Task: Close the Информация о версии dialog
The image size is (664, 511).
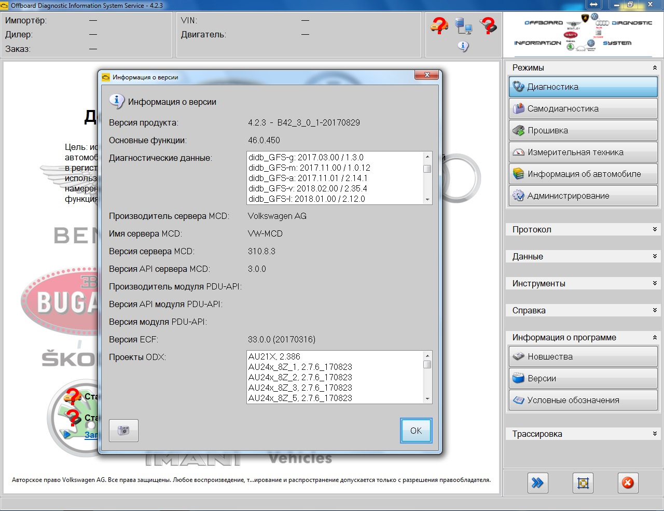Action: [x=427, y=75]
